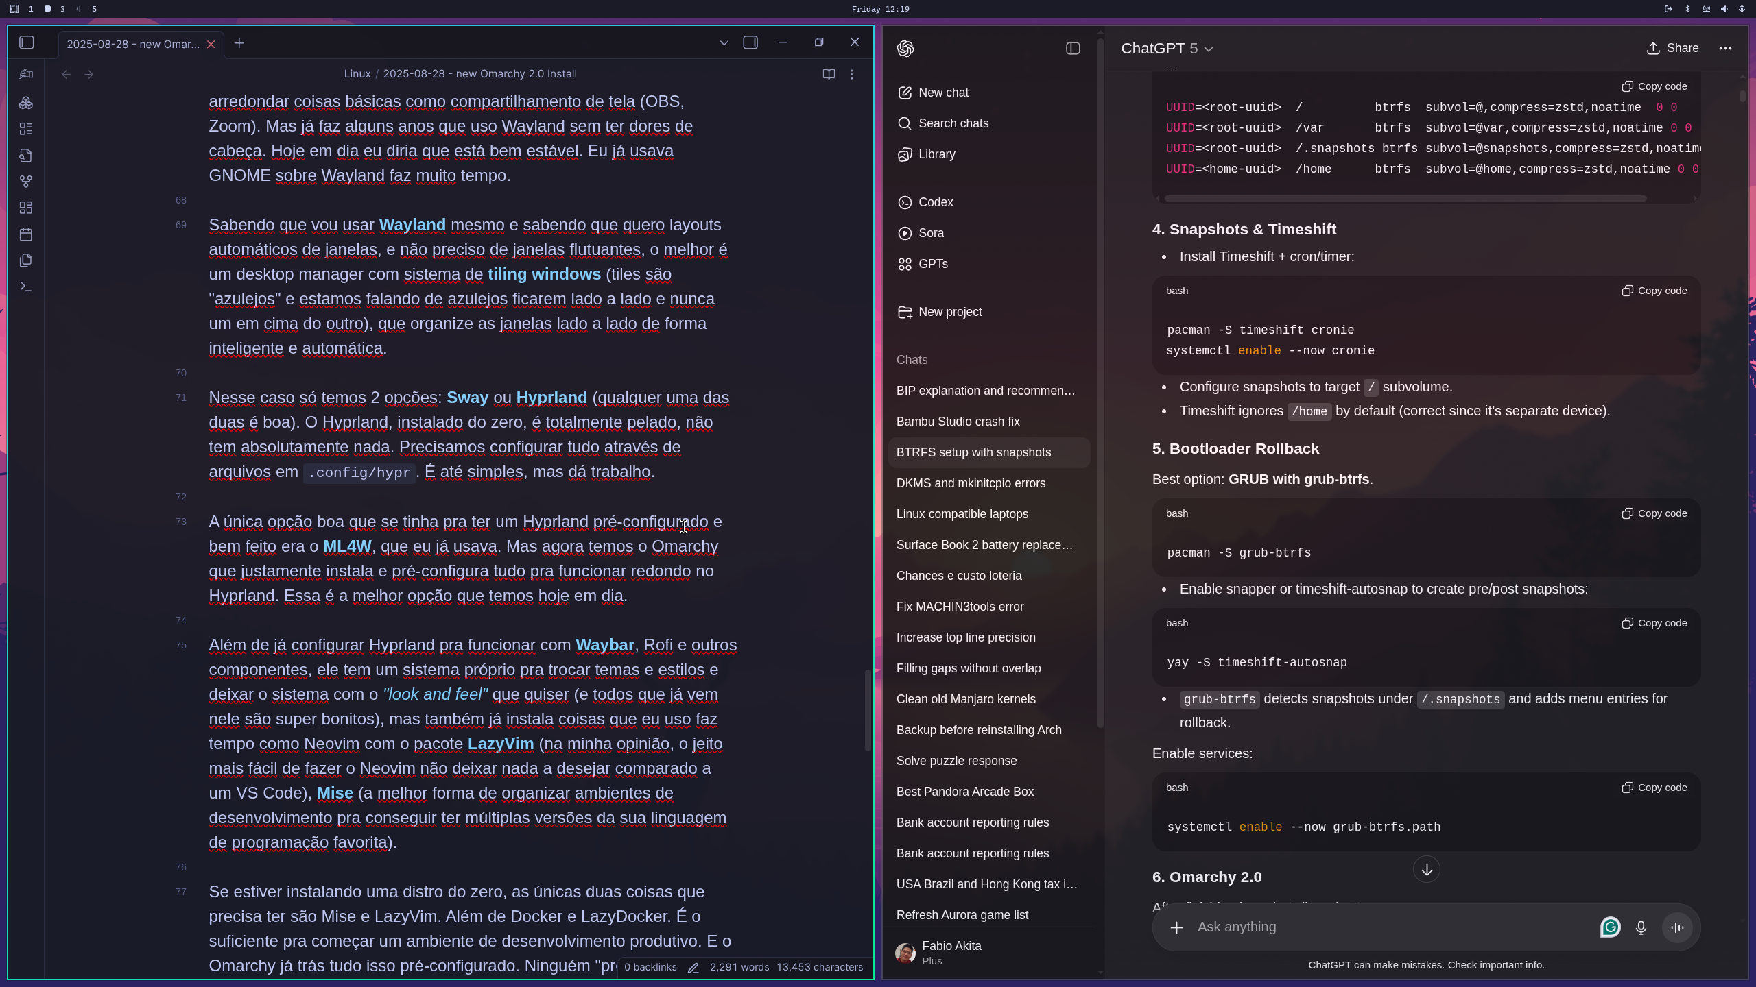Open chat Bambu Studio crash fix
Screen dimensions: 1756x987
tap(988, 422)
